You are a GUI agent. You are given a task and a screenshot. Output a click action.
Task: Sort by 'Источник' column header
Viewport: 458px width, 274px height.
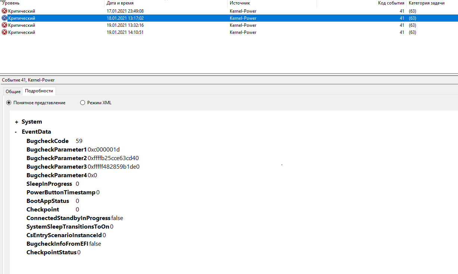point(272,3)
